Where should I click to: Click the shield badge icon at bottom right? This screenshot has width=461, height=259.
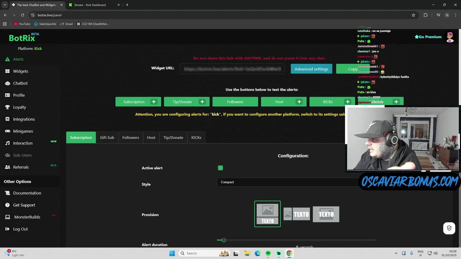(x=449, y=228)
